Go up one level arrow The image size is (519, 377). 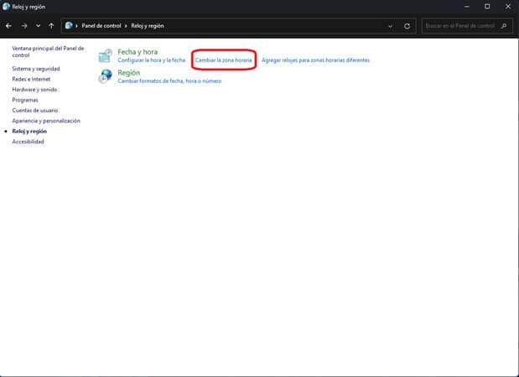pos(51,26)
